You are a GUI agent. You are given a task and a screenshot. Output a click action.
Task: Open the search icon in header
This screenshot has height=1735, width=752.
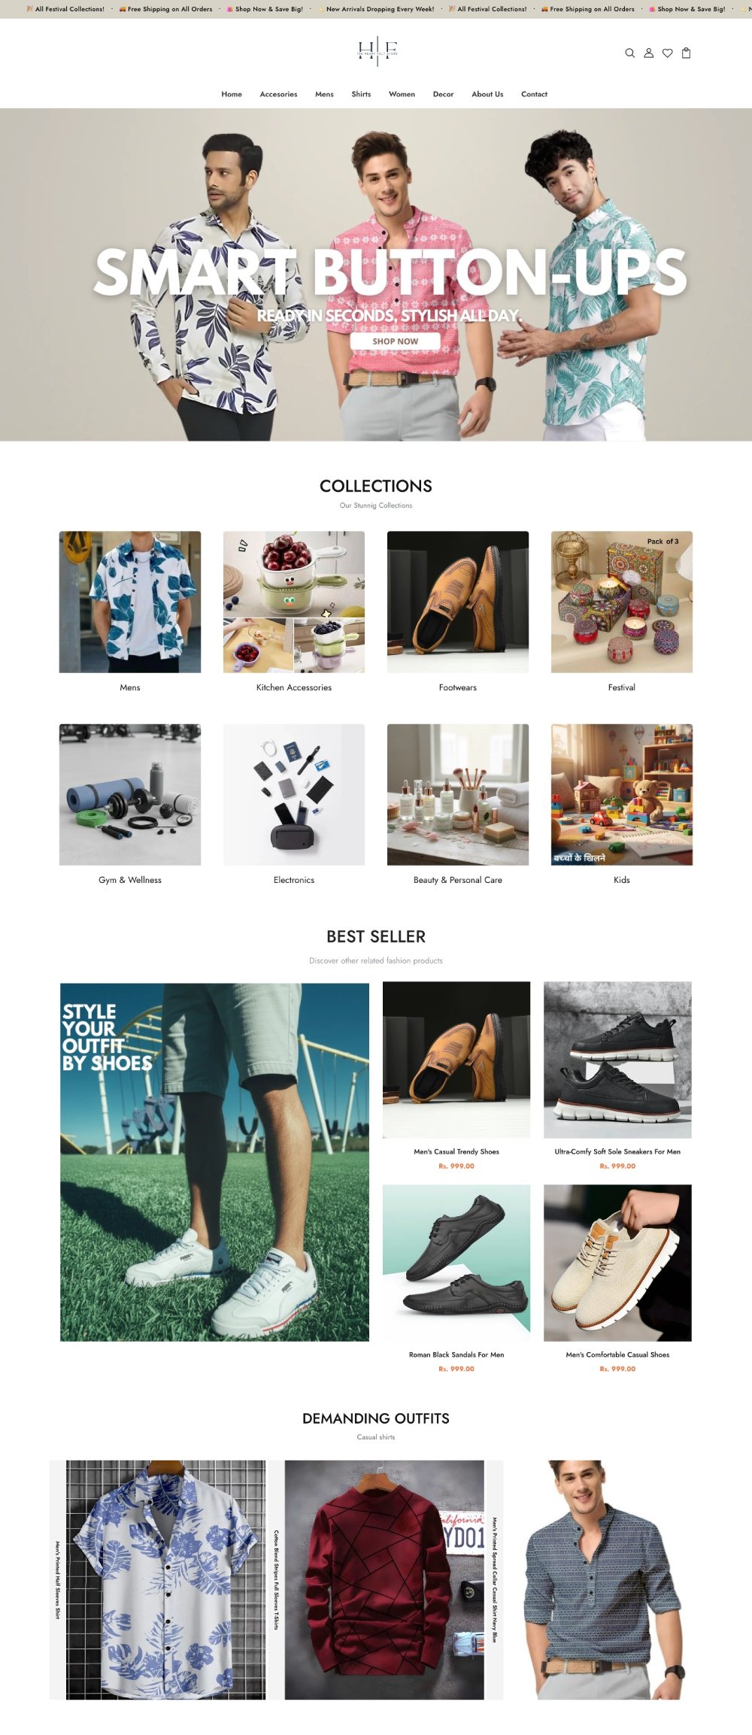click(x=629, y=53)
